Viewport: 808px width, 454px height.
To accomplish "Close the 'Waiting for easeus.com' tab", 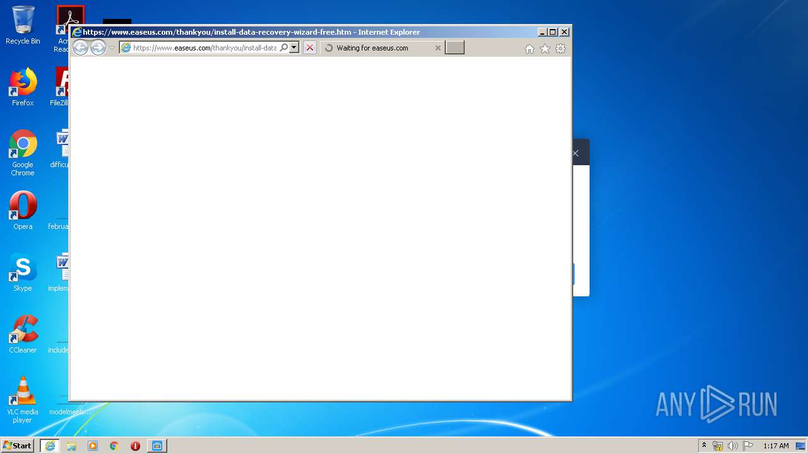I will (438, 48).
